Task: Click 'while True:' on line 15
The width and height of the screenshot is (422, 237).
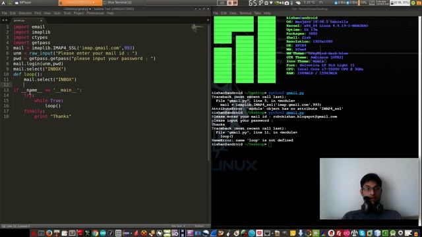Action: [x=49, y=101]
